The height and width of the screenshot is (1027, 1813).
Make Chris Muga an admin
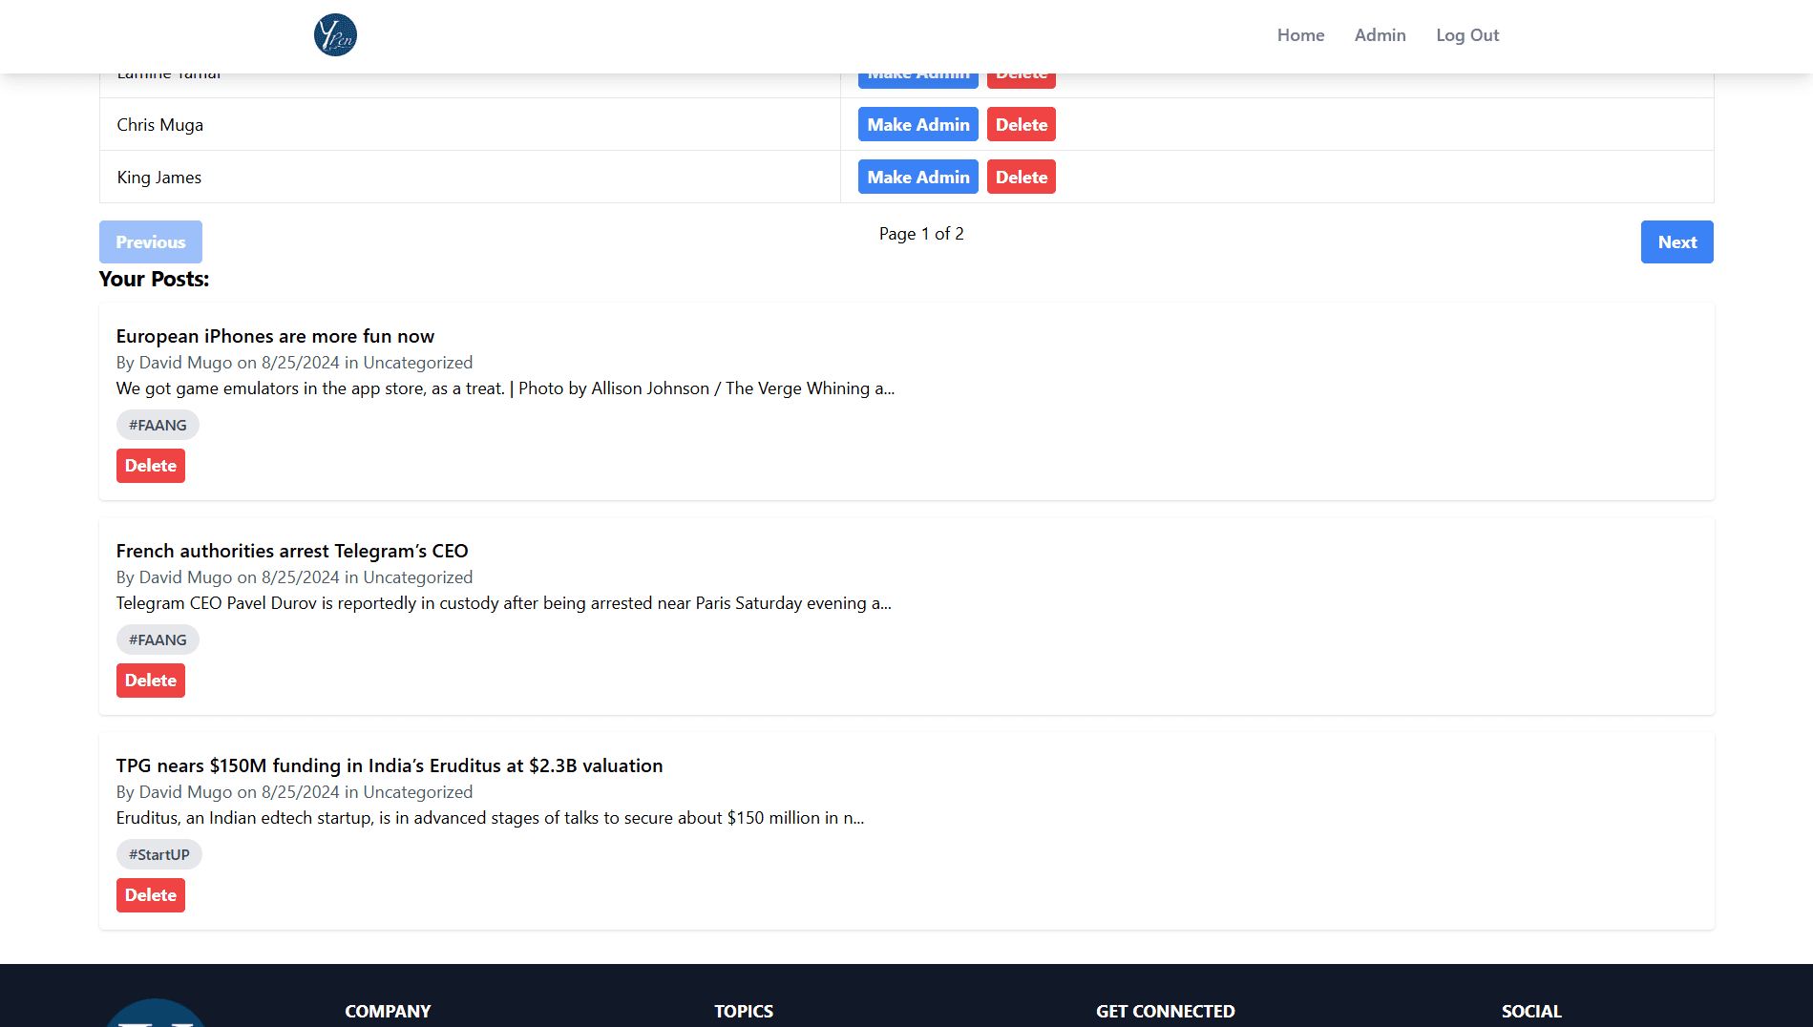click(918, 124)
